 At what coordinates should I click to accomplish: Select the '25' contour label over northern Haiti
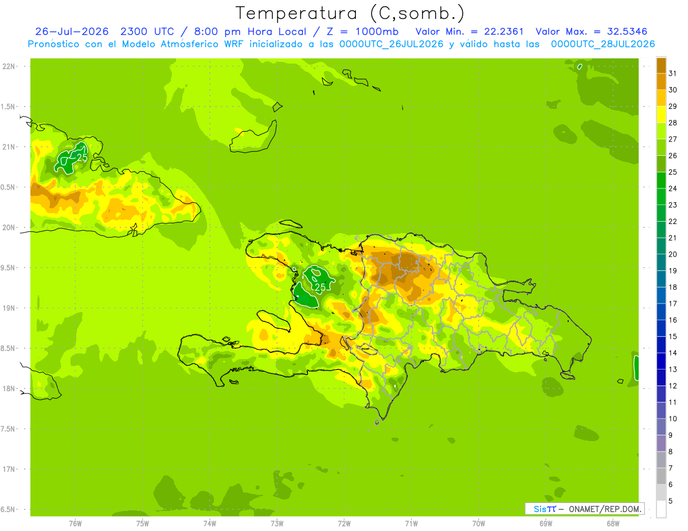320,287
